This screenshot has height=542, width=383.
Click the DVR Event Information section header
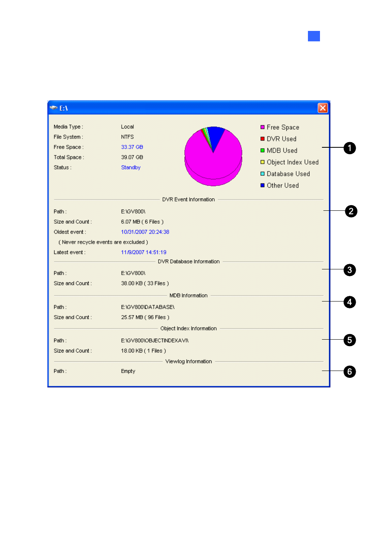tap(188, 200)
